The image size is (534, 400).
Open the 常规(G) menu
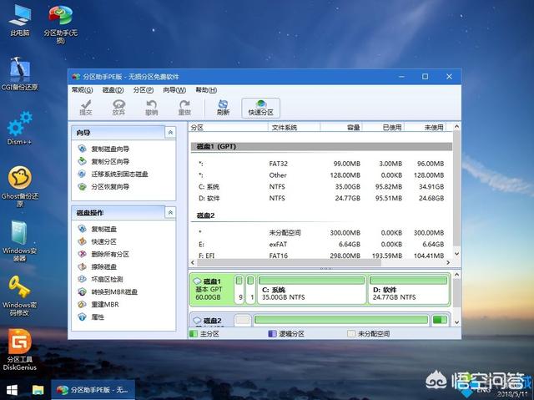click(x=83, y=89)
